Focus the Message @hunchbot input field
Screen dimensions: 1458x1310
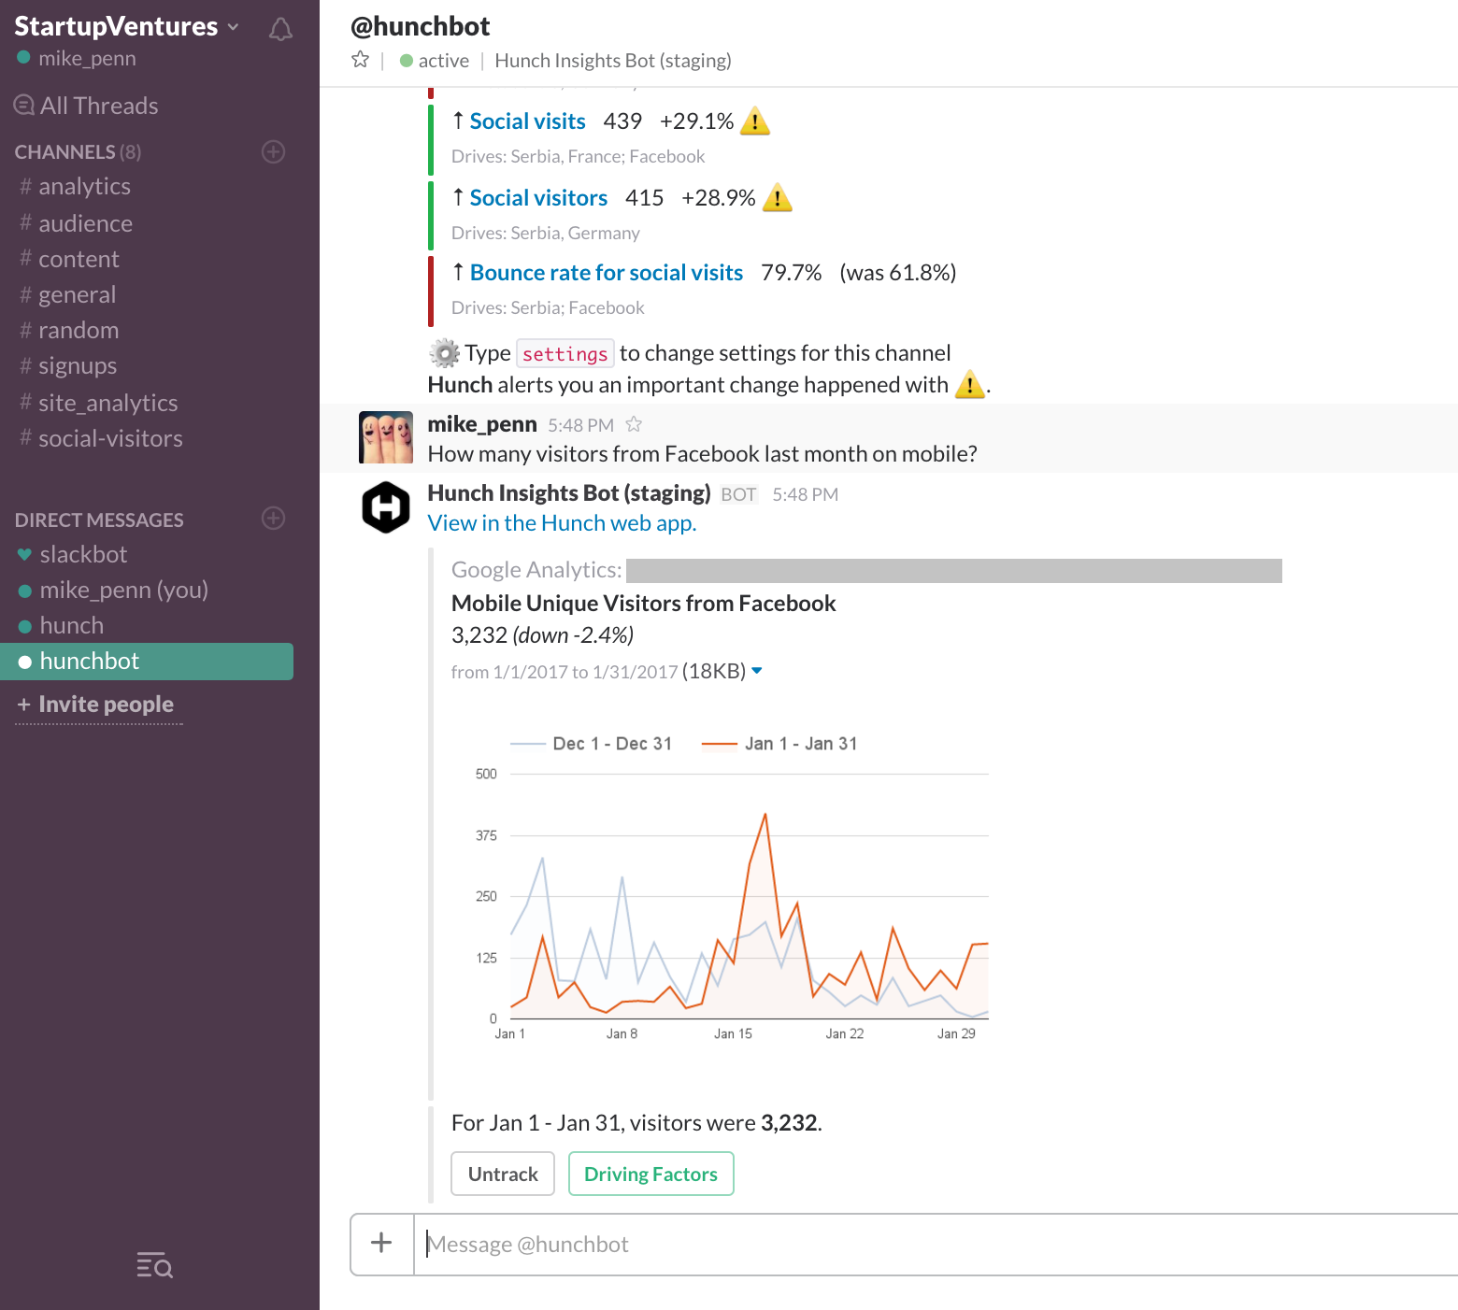(x=935, y=1245)
